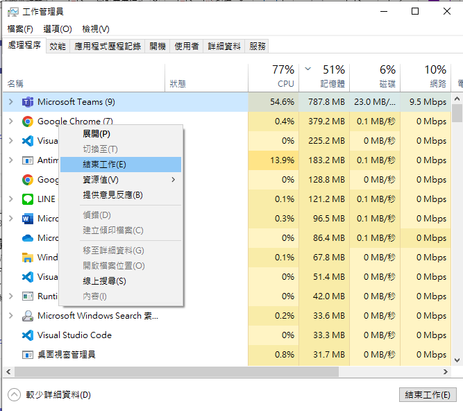Expand the Antimalware process group
Screen dimensions: 463x411
click(x=11, y=160)
